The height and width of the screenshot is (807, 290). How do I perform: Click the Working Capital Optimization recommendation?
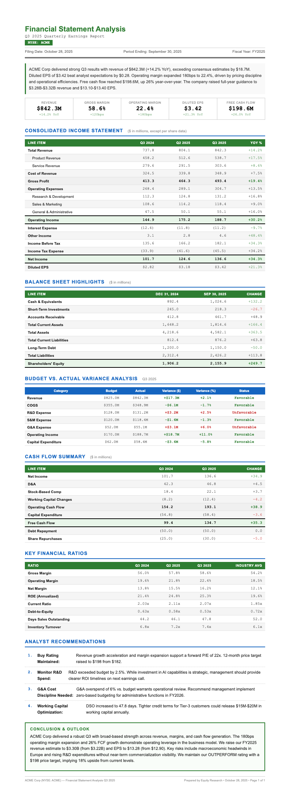point(145,709)
